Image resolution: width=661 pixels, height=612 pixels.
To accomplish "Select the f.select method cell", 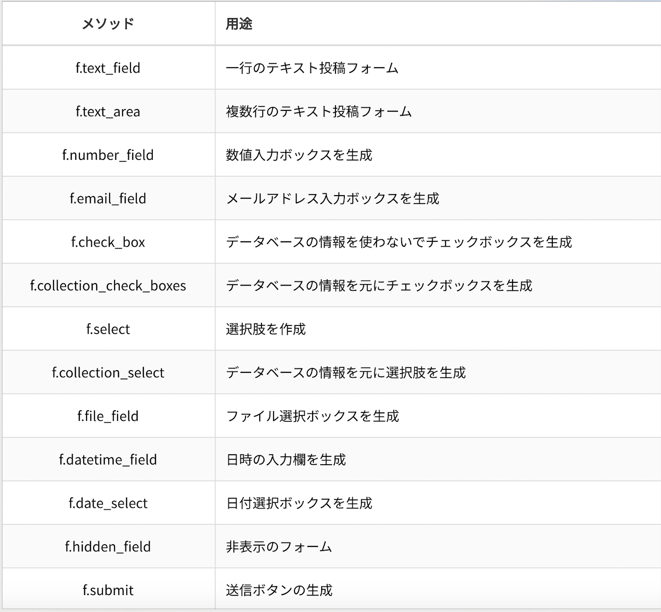I will 108,329.
